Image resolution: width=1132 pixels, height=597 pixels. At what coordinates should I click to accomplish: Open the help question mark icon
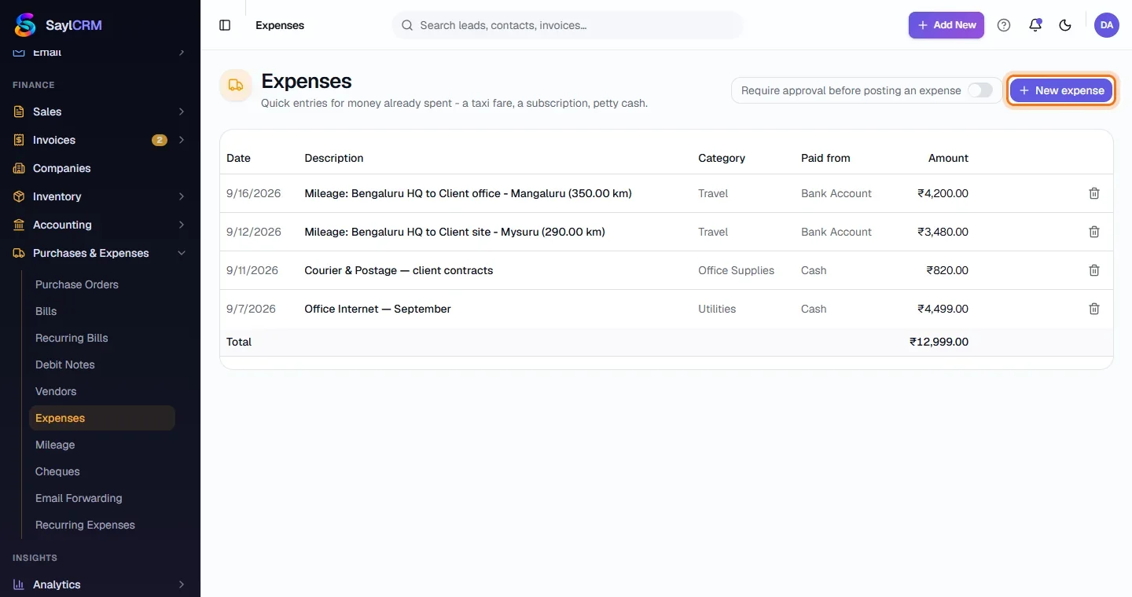coord(1004,25)
